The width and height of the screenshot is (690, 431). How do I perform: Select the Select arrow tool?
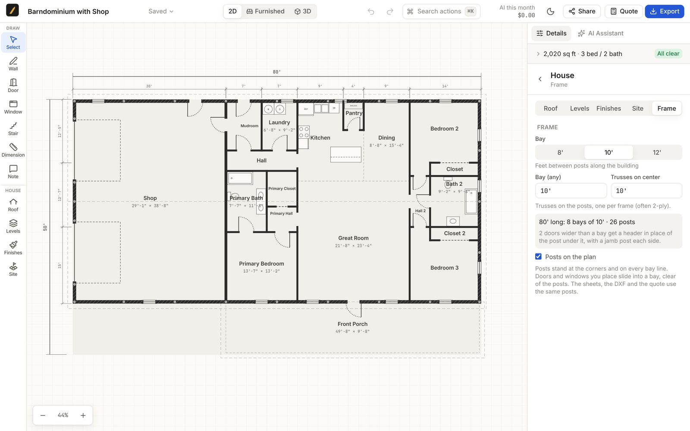(x=13, y=42)
